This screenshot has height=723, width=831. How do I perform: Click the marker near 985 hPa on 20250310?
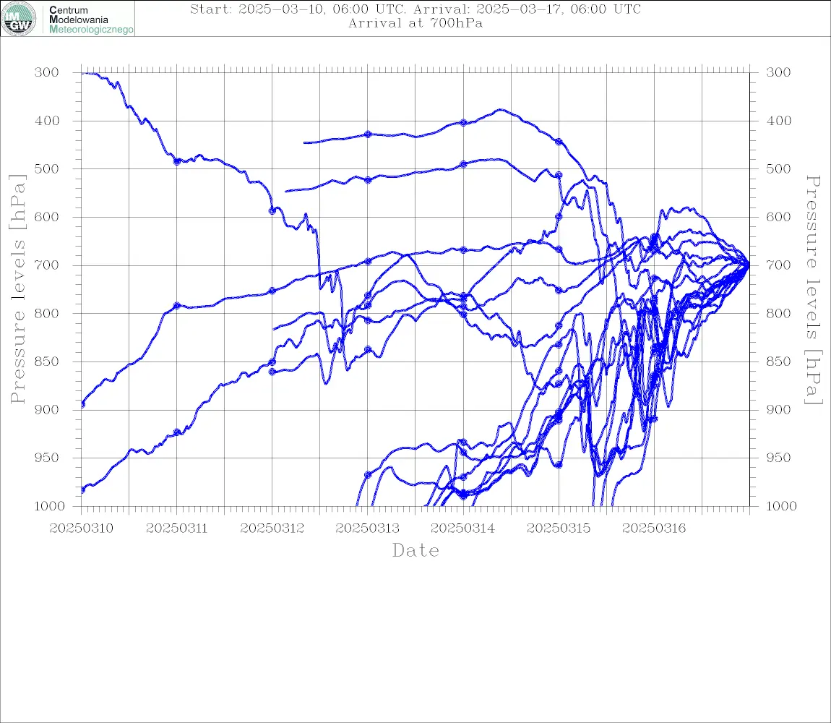click(x=82, y=489)
